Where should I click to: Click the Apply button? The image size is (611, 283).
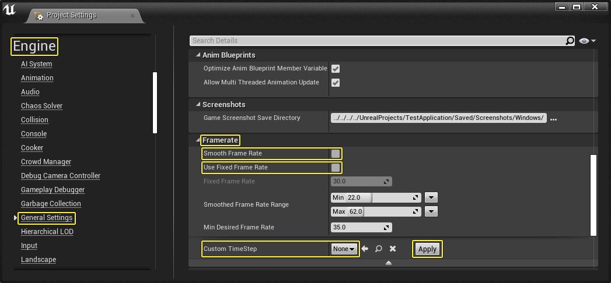coord(427,249)
